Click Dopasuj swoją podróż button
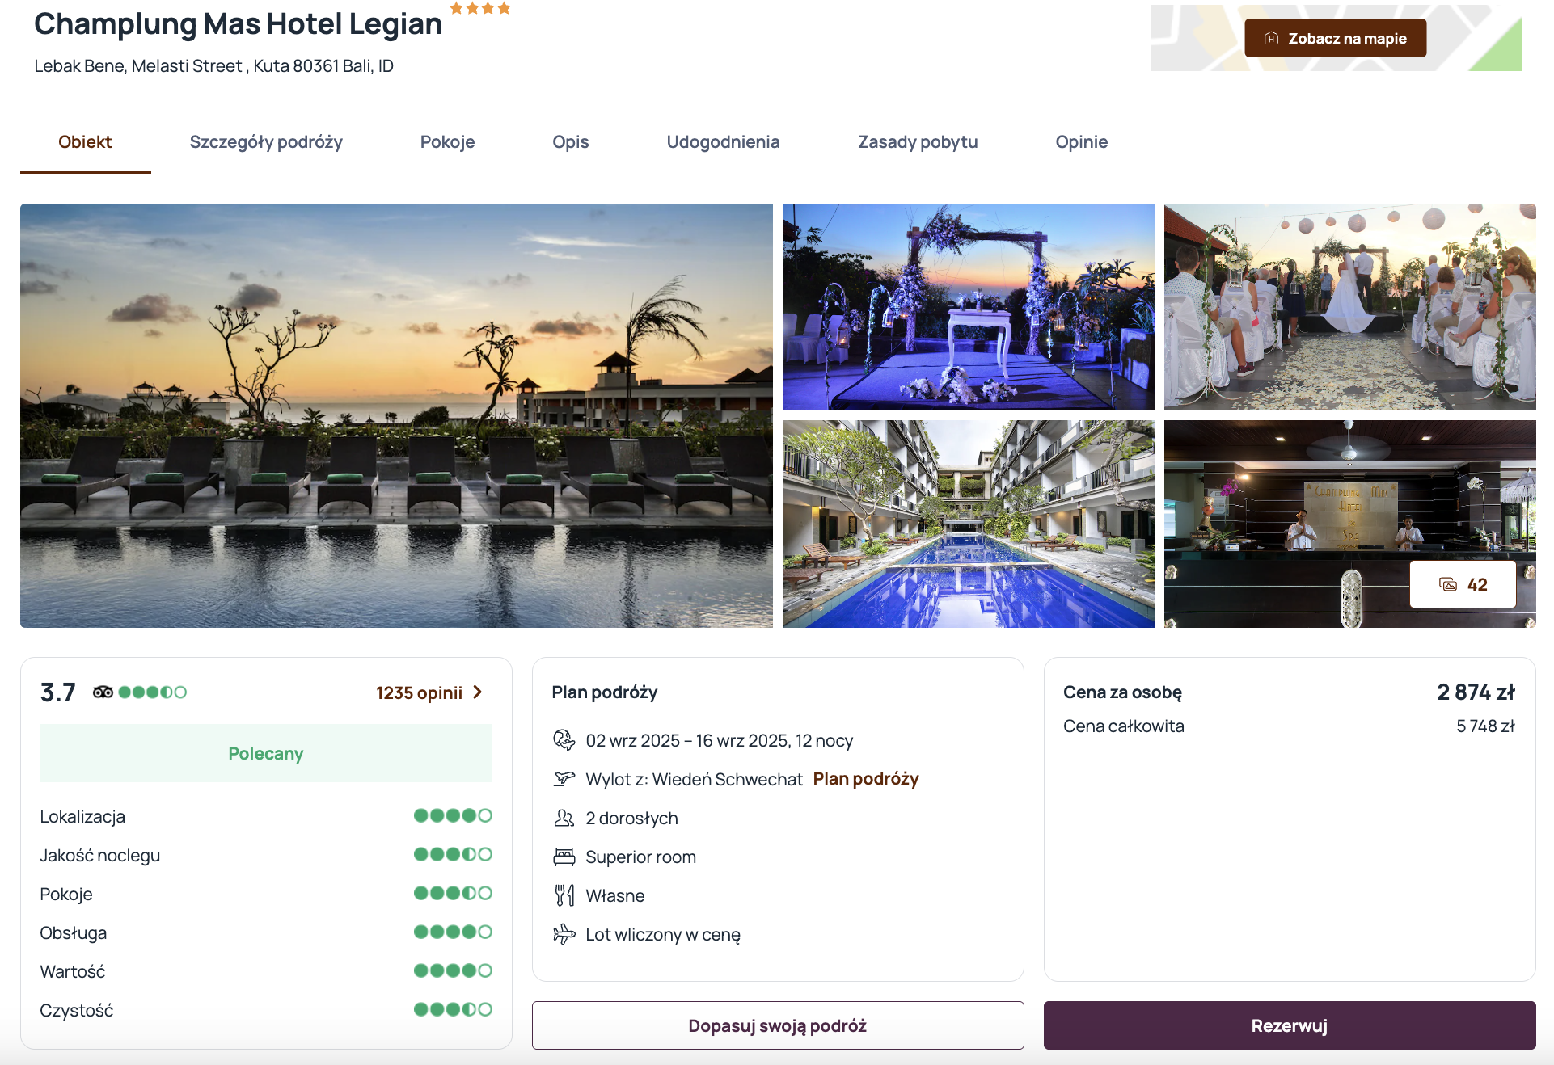Image resolution: width=1554 pixels, height=1065 pixels. tap(777, 1025)
